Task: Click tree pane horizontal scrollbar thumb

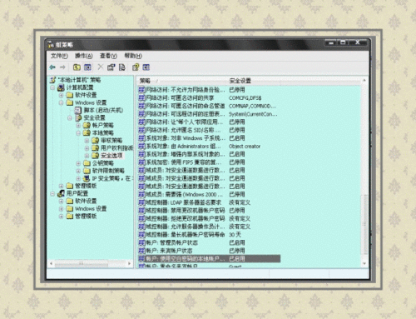Action: pos(82,263)
